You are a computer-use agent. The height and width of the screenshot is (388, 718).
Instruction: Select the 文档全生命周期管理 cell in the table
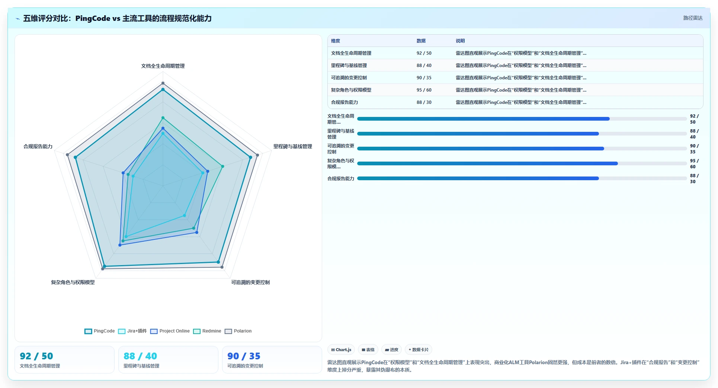[351, 53]
